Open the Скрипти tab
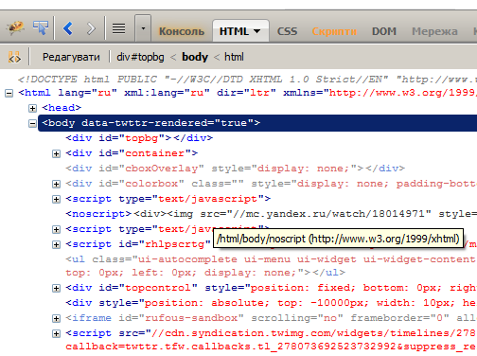Screen dimensions: 477x356 [334, 31]
